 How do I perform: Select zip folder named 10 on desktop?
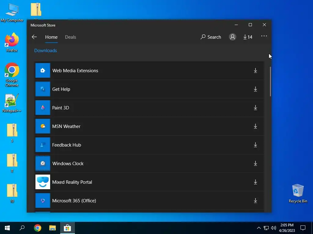point(12,193)
